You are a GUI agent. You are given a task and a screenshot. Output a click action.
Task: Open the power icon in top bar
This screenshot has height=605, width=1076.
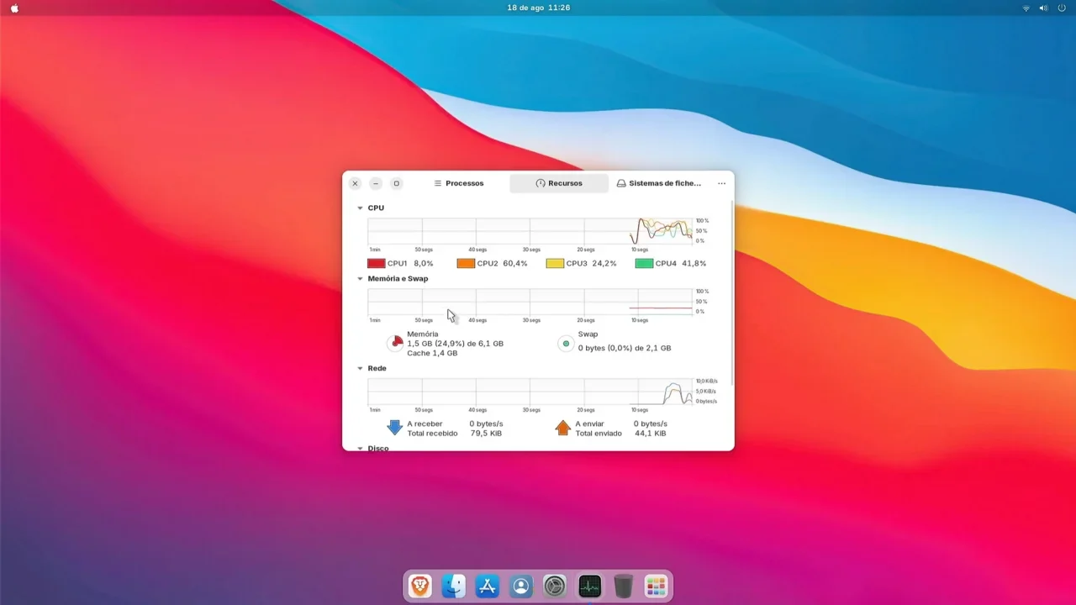[1062, 8]
